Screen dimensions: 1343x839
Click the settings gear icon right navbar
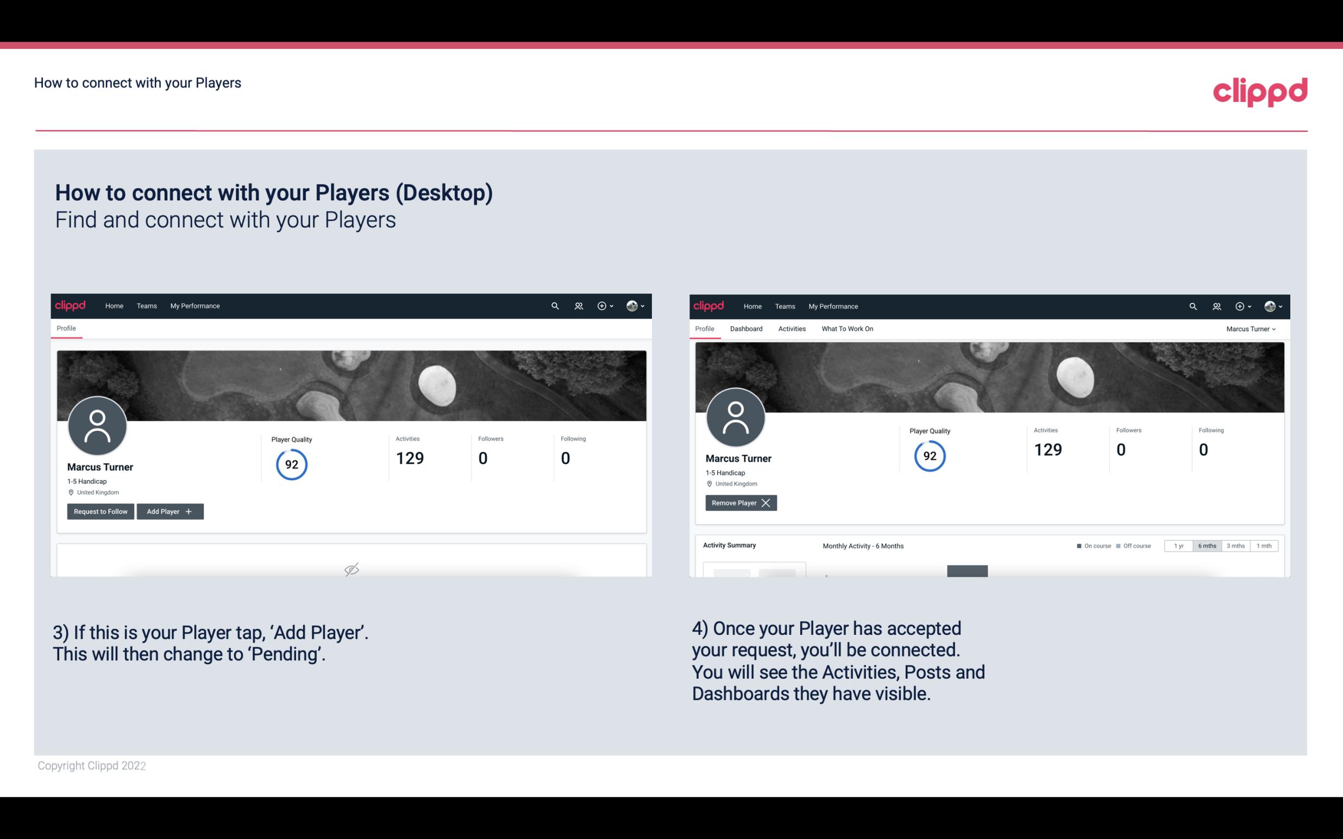click(1240, 305)
